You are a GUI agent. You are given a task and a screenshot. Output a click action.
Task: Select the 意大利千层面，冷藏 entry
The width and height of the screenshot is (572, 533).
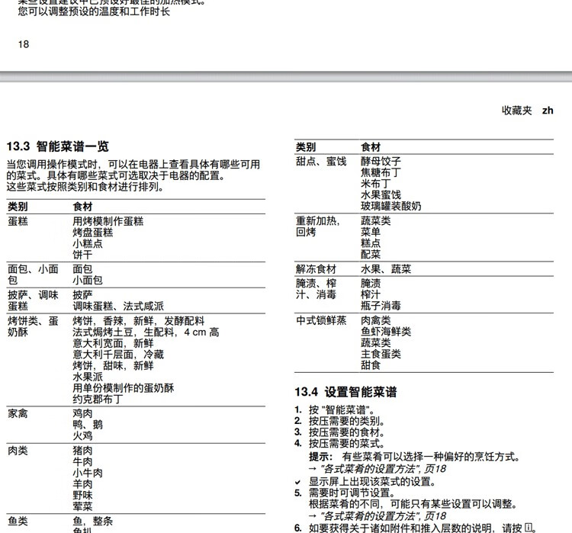pos(118,355)
